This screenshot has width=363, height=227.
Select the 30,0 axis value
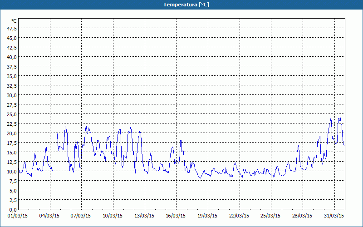pos(12,95)
